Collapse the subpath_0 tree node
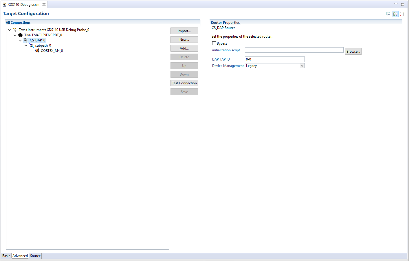This screenshot has height=261, width=409. click(26, 45)
